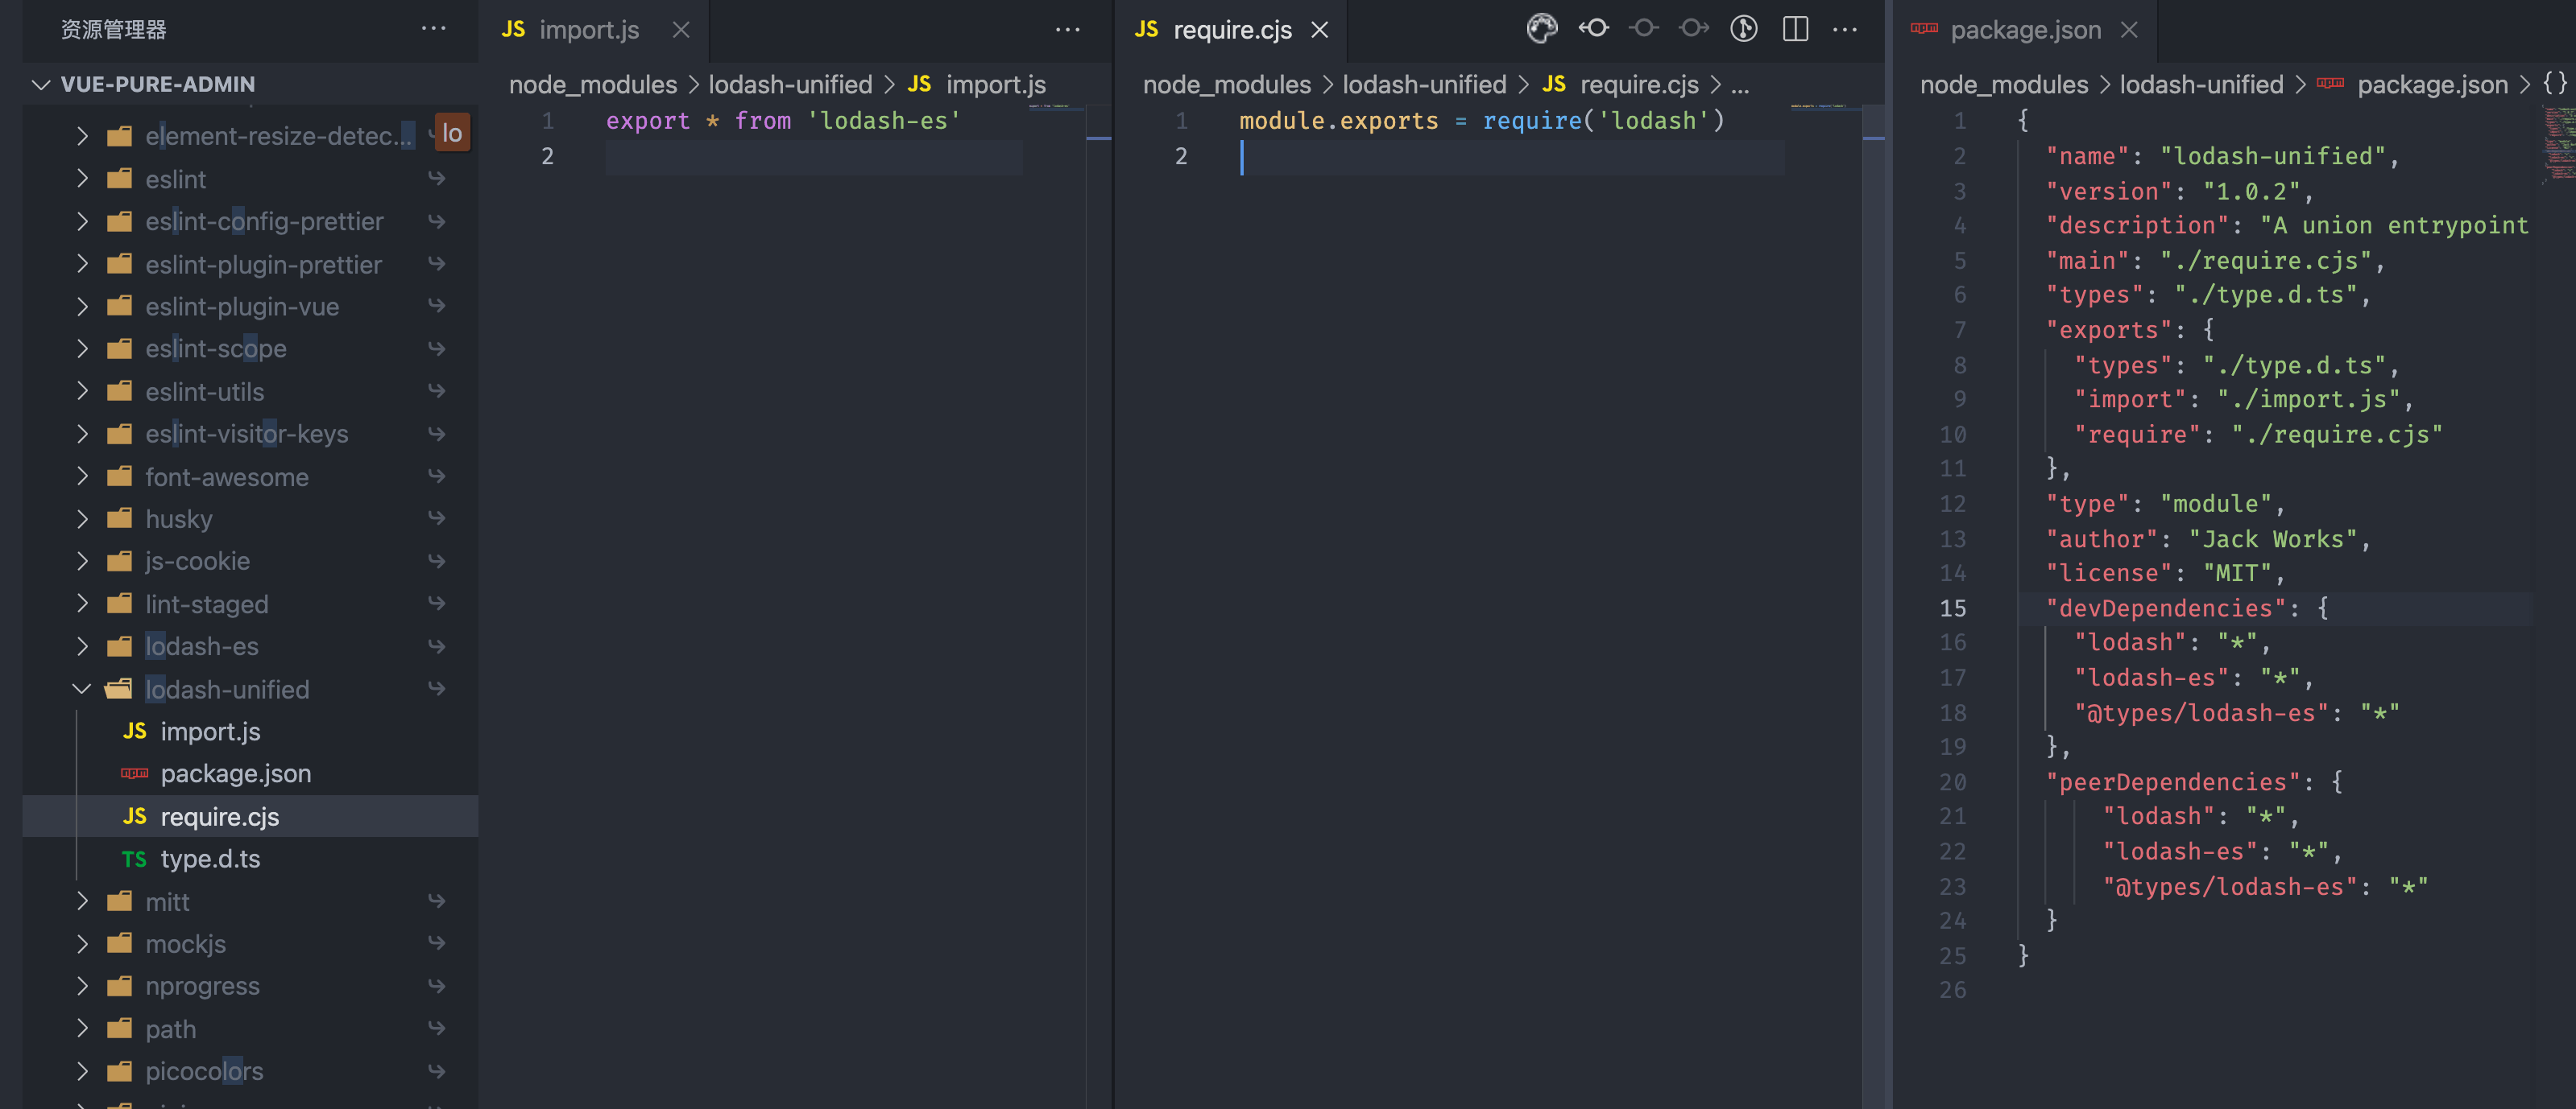
Task: Collapse the VUE-PURE-ADMIN root section
Action: point(41,84)
